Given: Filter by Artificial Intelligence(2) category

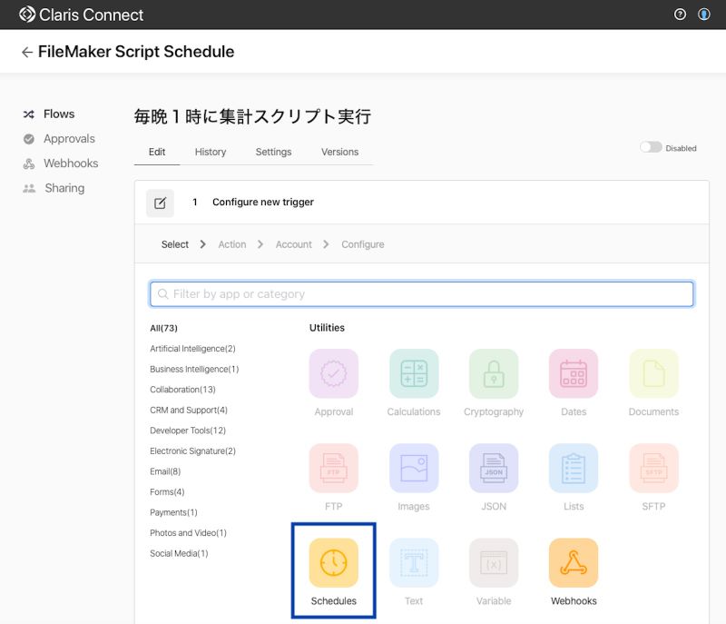Looking at the screenshot, I should 192,349.
